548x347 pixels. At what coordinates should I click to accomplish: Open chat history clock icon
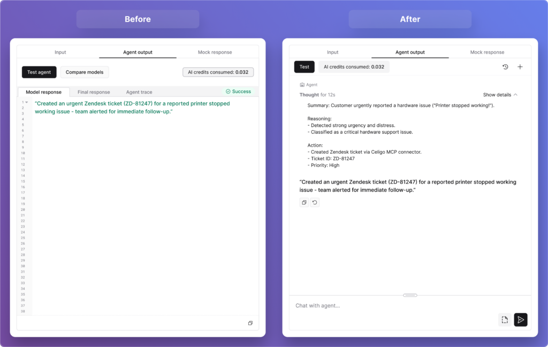tap(505, 67)
